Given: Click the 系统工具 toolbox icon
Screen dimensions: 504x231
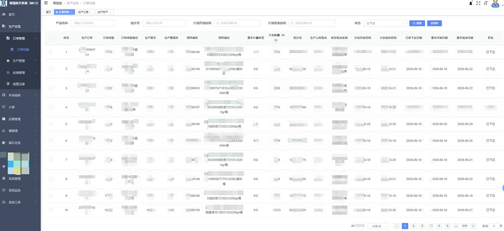Looking at the screenshot, I should 4,202.
